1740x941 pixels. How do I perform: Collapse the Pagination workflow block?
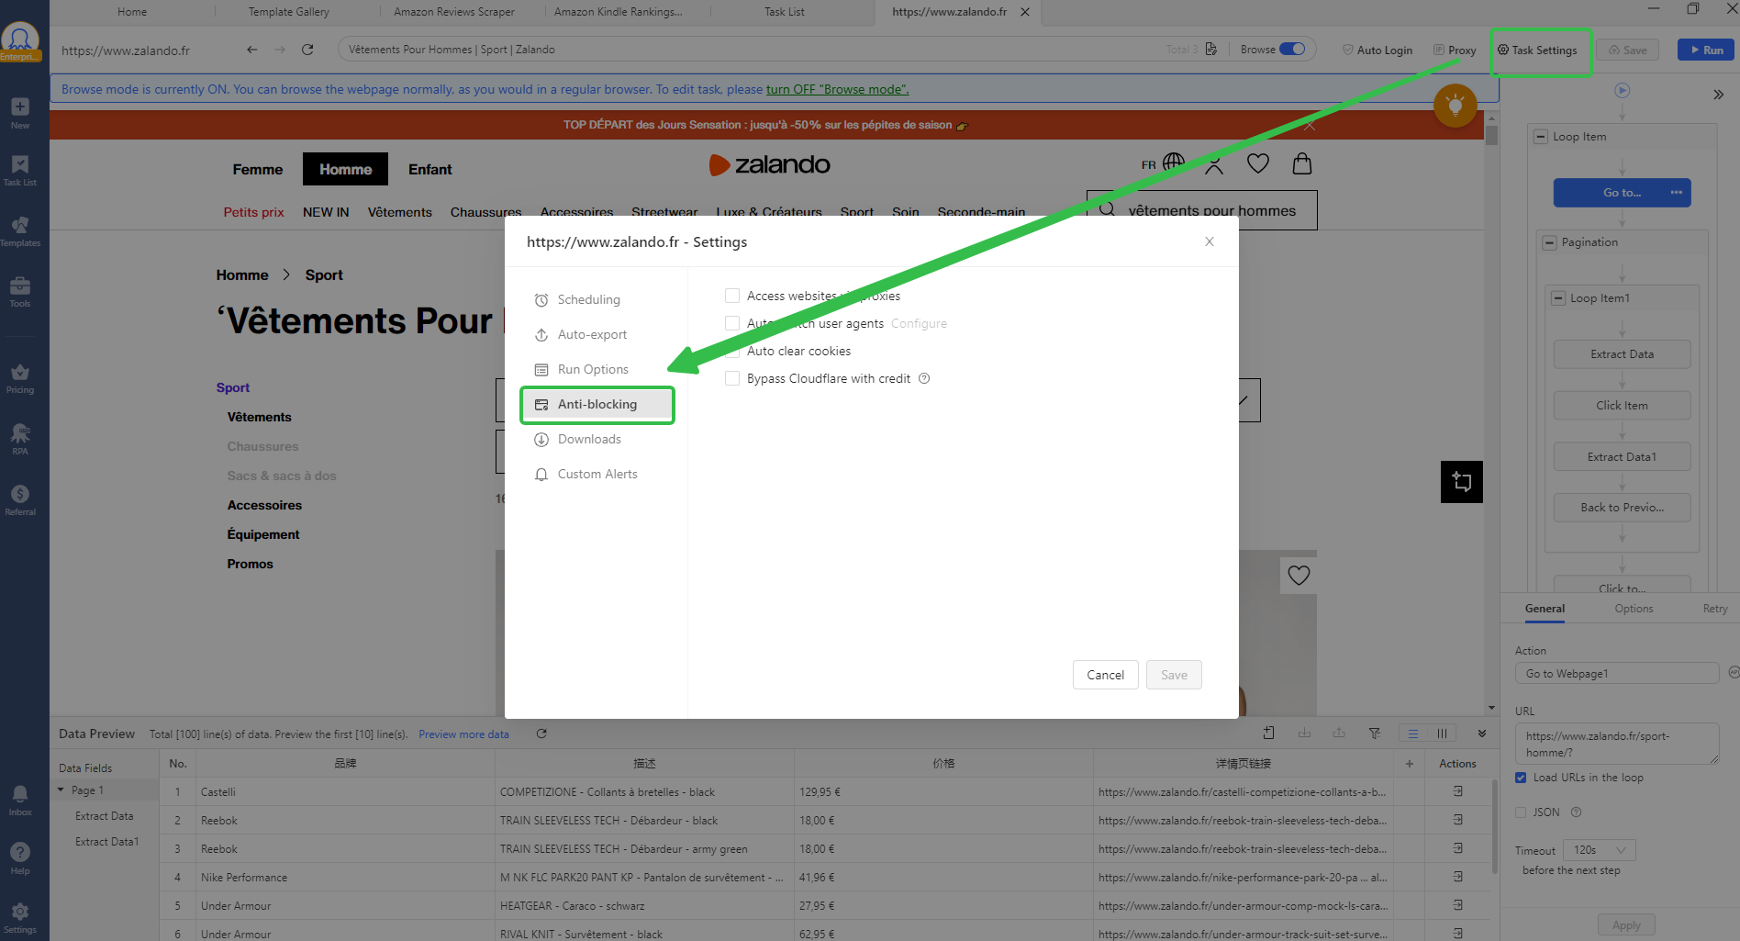tap(1550, 242)
